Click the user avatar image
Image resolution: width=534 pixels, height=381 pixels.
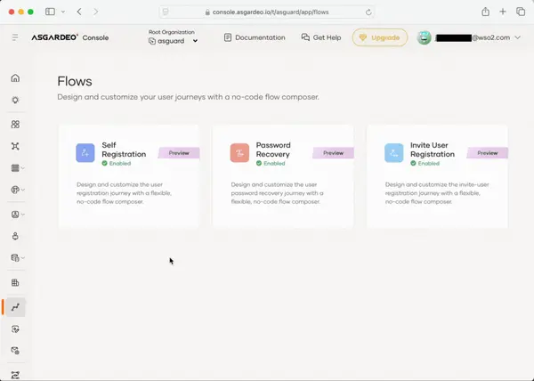pos(424,37)
